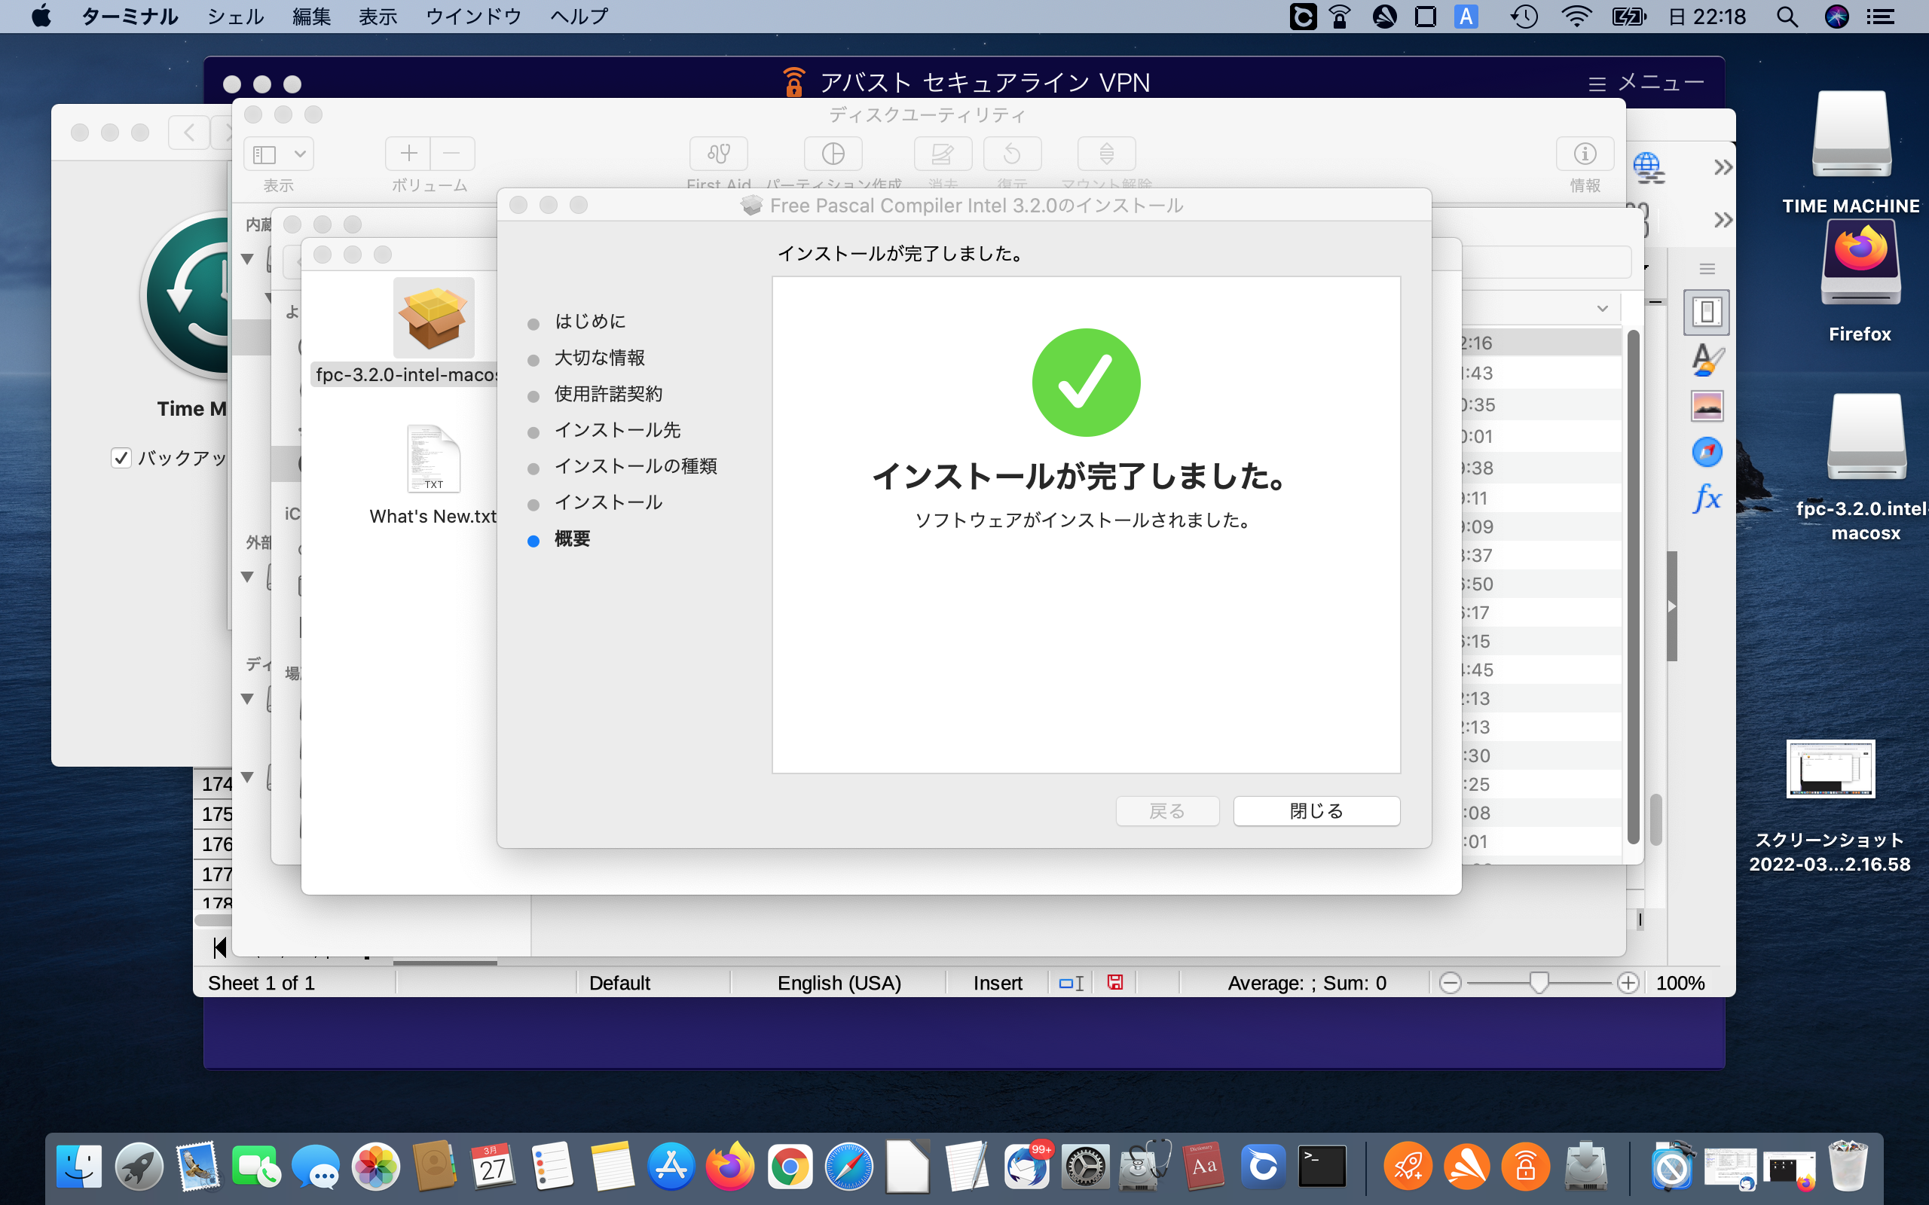Toggle the selection mode status bar icon
Image resolution: width=1929 pixels, height=1205 pixels.
[x=1071, y=983]
